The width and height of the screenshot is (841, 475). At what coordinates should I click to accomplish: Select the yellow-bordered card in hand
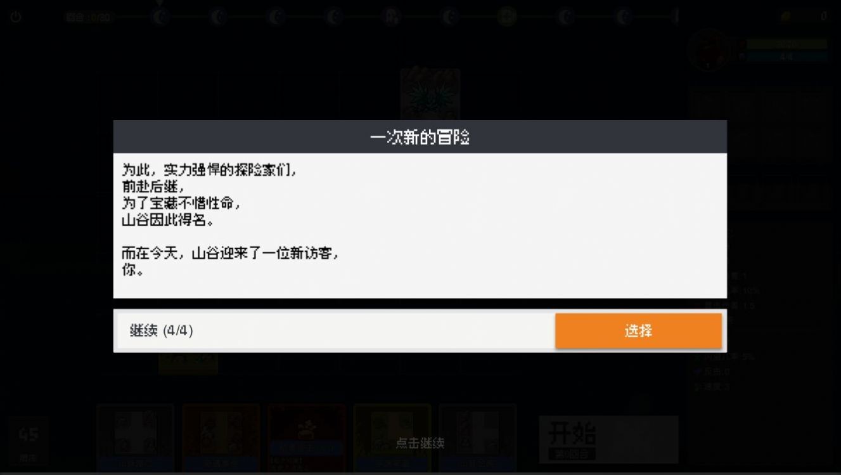[392, 438]
